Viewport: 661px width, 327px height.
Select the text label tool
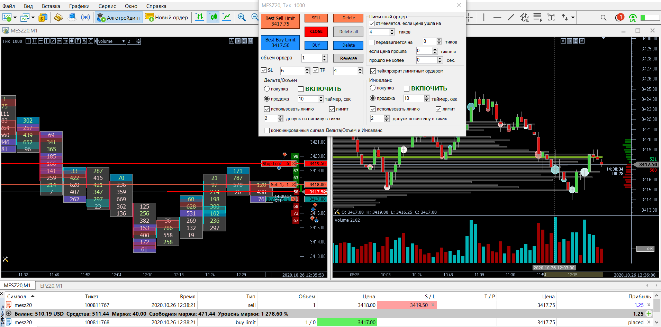point(551,17)
